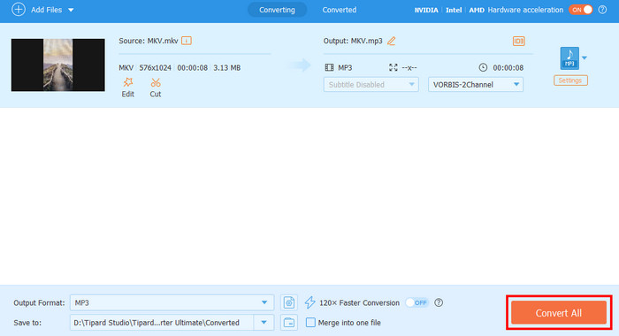Click the AMD label in the header

click(477, 11)
